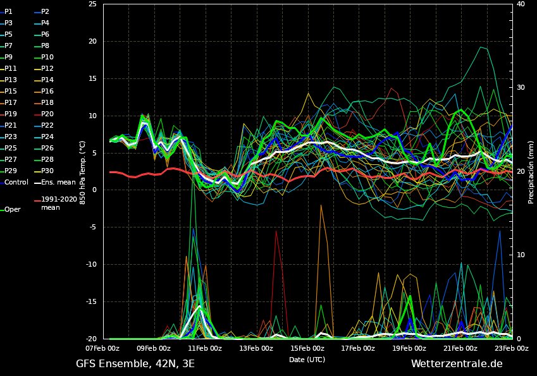Click the 30 precipitation axis value

point(521,88)
